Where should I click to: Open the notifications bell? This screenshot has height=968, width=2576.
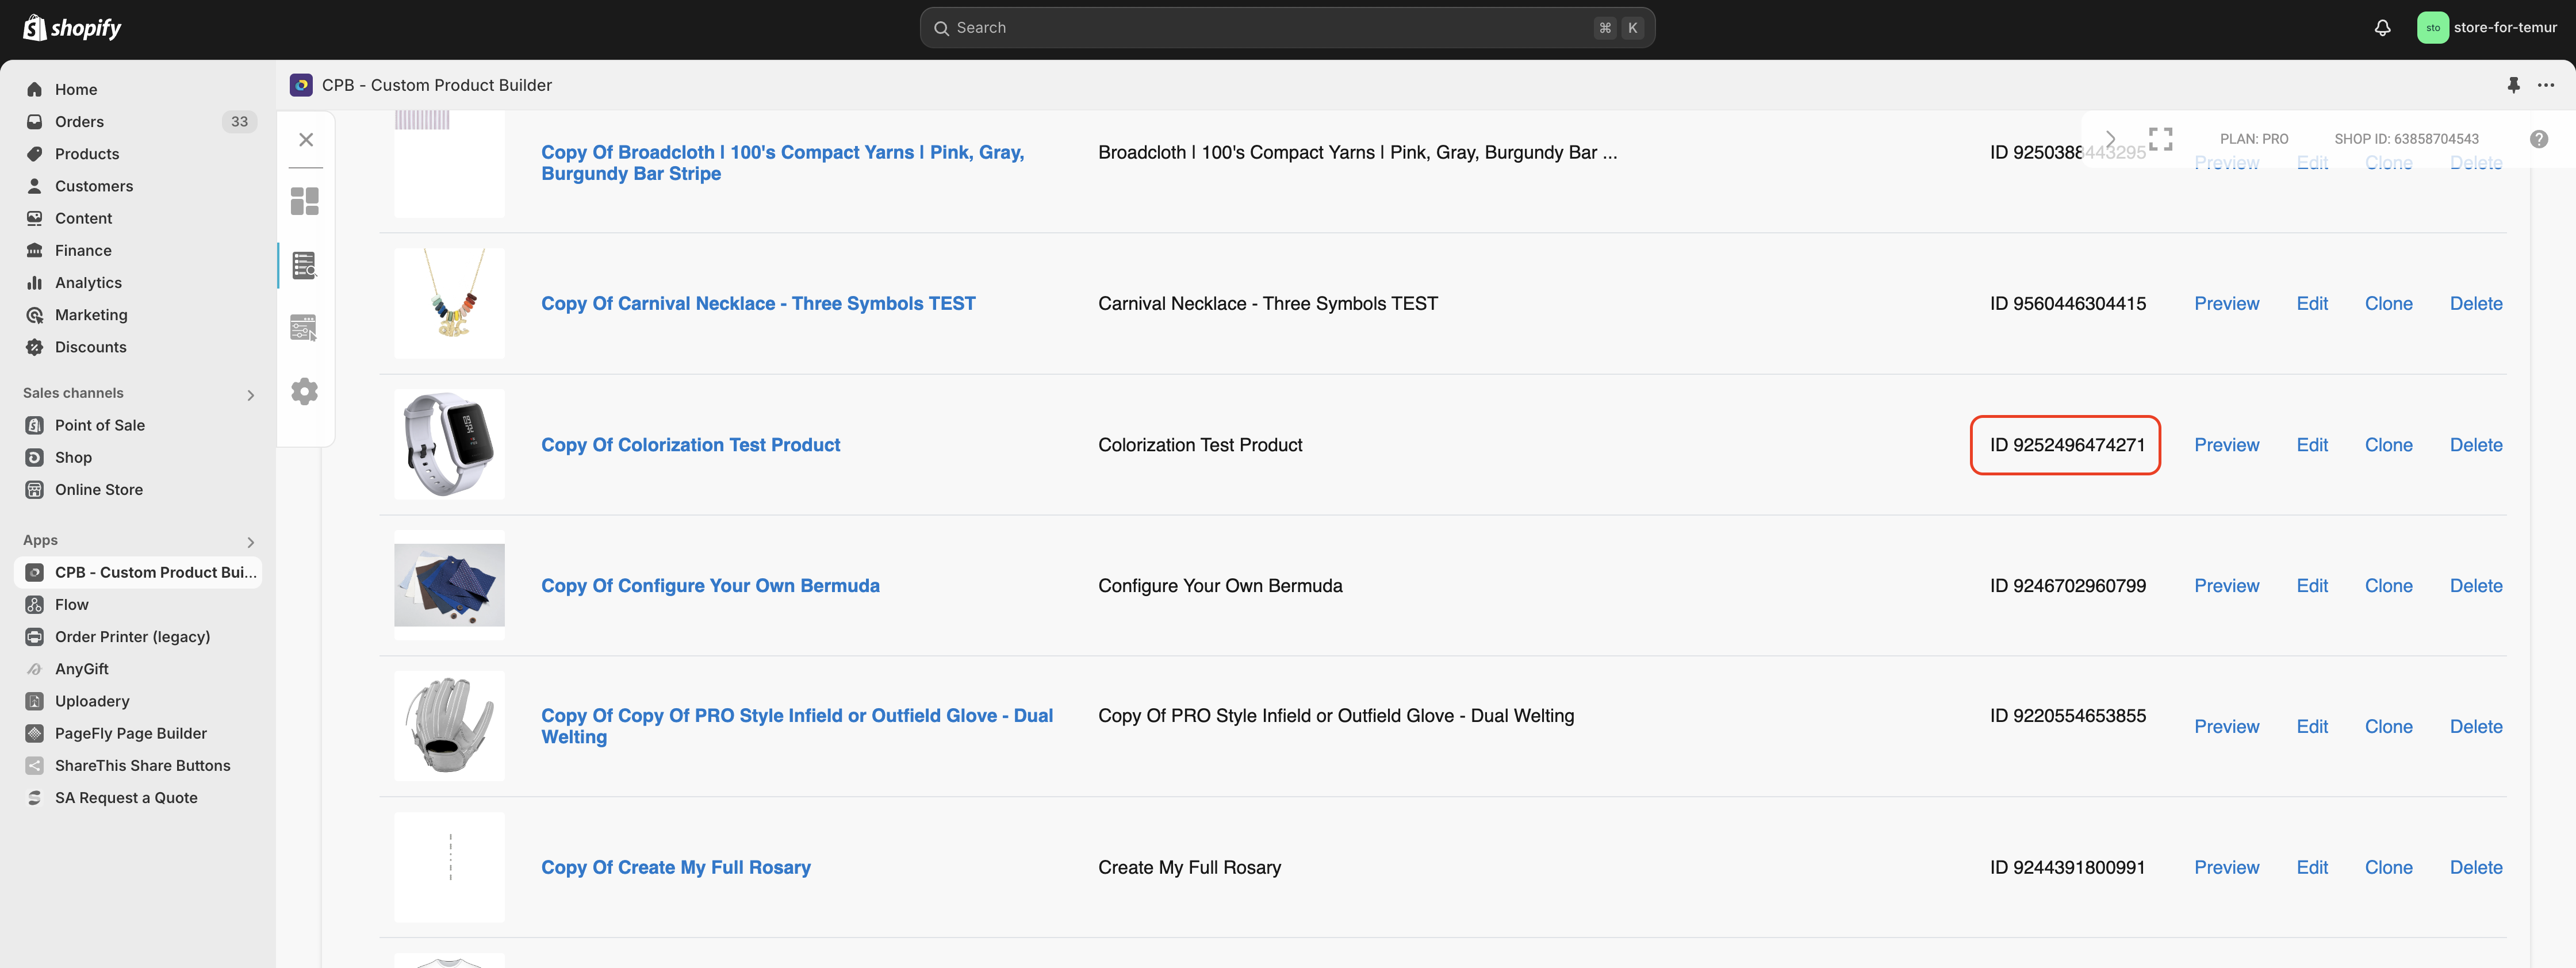[x=2382, y=28]
